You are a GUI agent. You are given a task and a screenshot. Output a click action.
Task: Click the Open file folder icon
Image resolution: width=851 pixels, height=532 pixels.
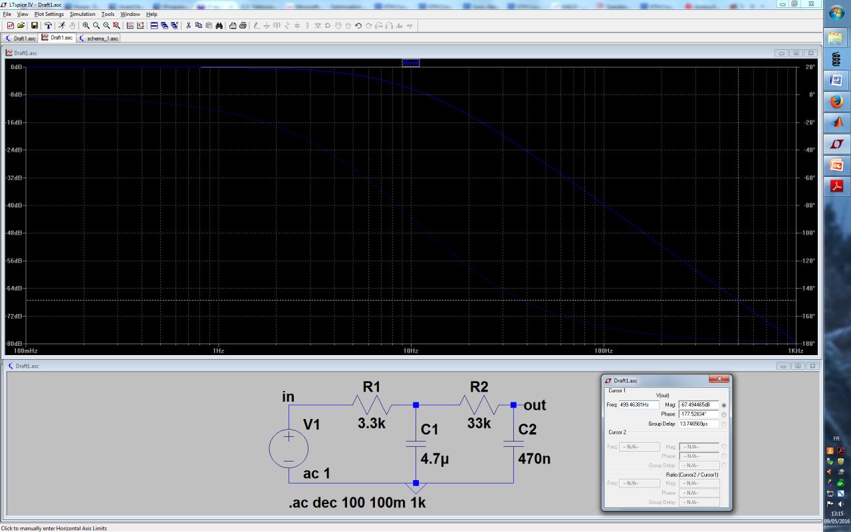pyautogui.click(x=21, y=26)
